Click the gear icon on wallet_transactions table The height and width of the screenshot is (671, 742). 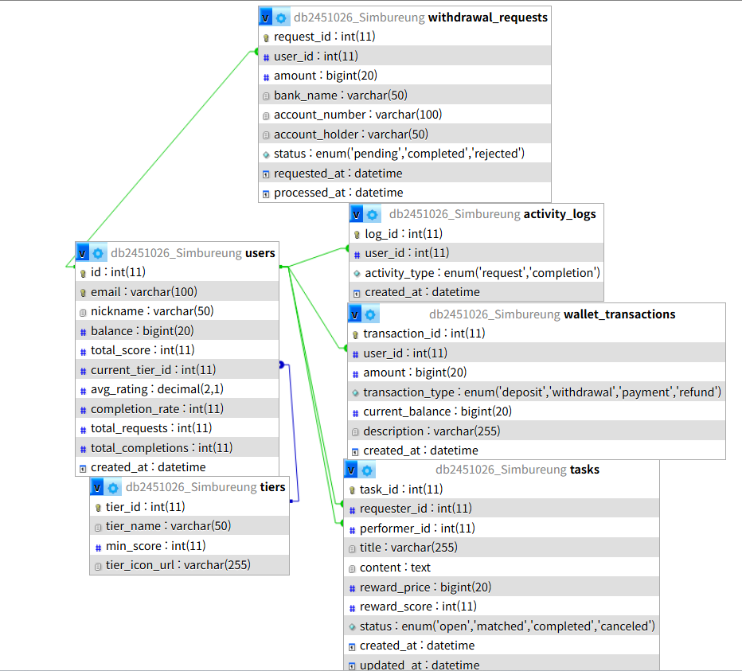coord(370,314)
